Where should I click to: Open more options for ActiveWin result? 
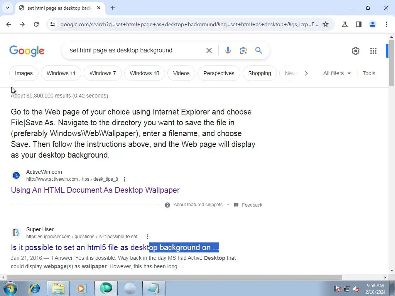(125, 179)
